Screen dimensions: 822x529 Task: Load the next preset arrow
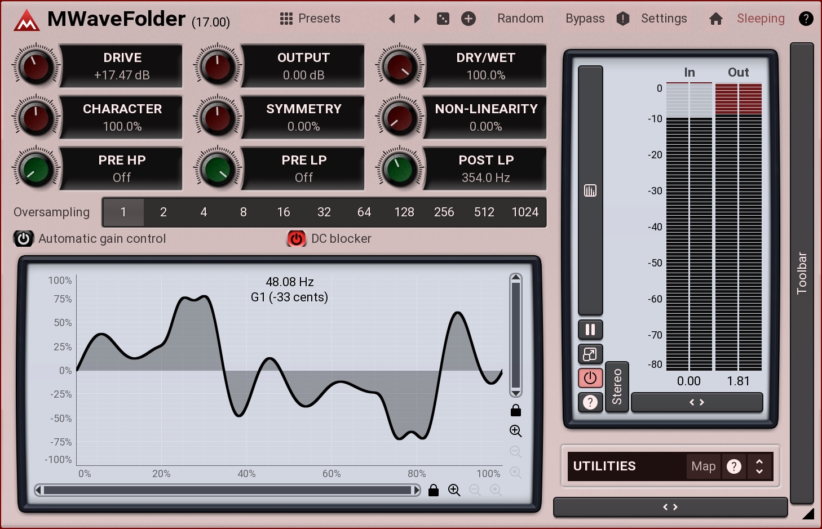coord(417,19)
